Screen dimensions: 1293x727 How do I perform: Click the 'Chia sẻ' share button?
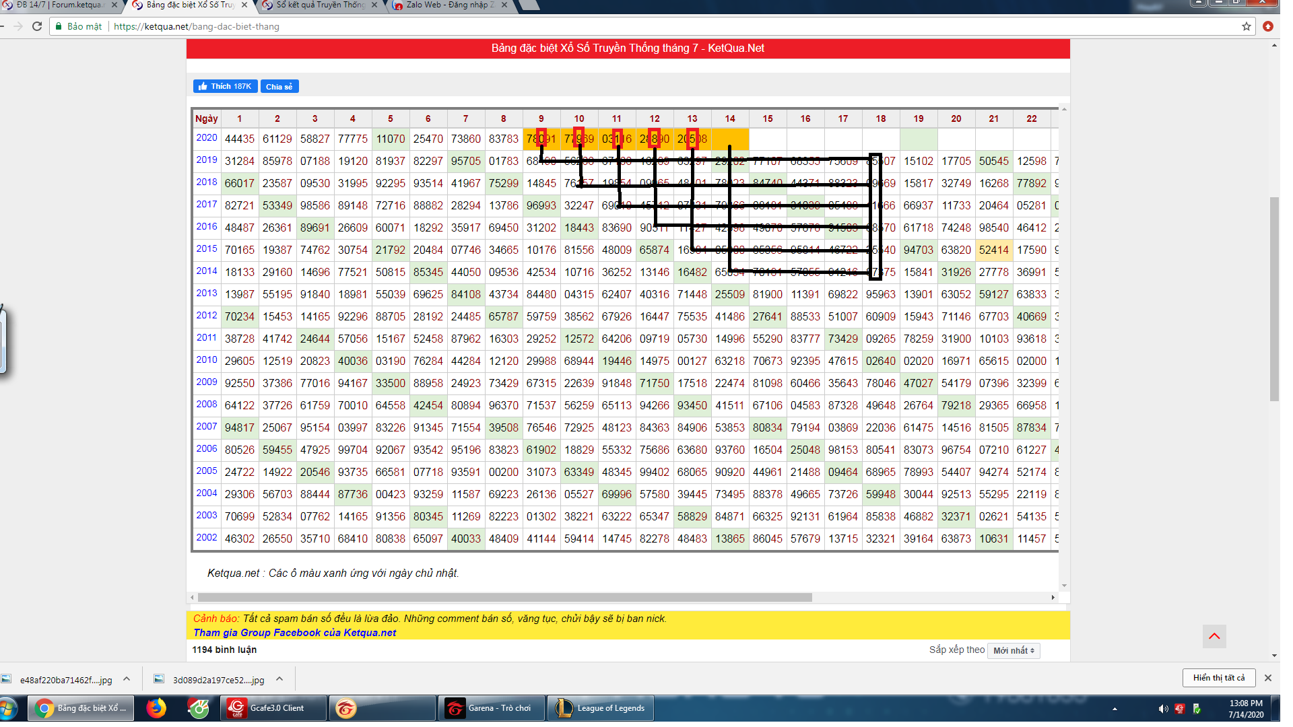pyautogui.click(x=279, y=86)
